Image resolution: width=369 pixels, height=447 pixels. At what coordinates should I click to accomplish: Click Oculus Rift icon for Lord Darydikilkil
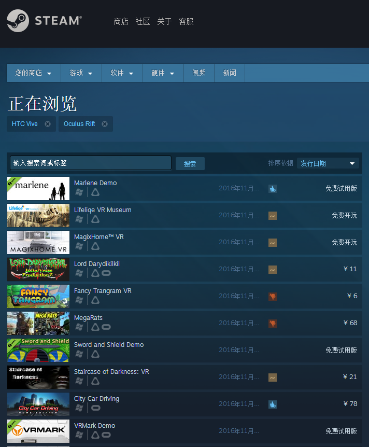tap(106, 273)
